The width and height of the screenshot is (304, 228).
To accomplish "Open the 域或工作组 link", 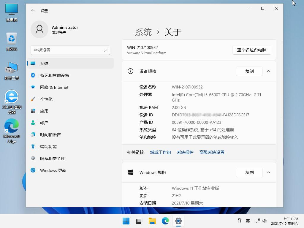I will click(x=161, y=152).
